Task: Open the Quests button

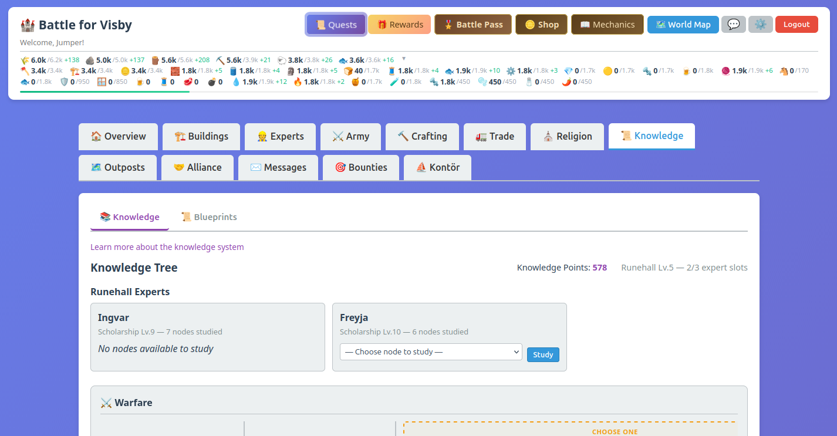Action: point(337,25)
